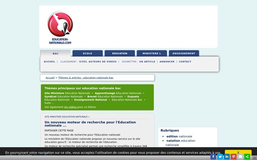Click the Rubriques heading
This screenshot has height=160, width=257.
coord(170,130)
